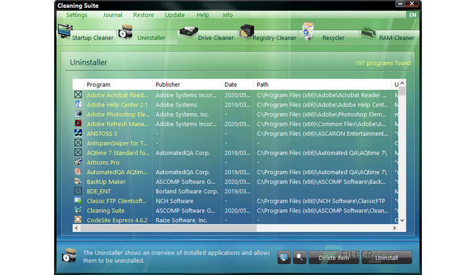Select the 'Adobe Photoshop Ele...' entry
The height and width of the screenshot is (275, 476).
[118, 114]
